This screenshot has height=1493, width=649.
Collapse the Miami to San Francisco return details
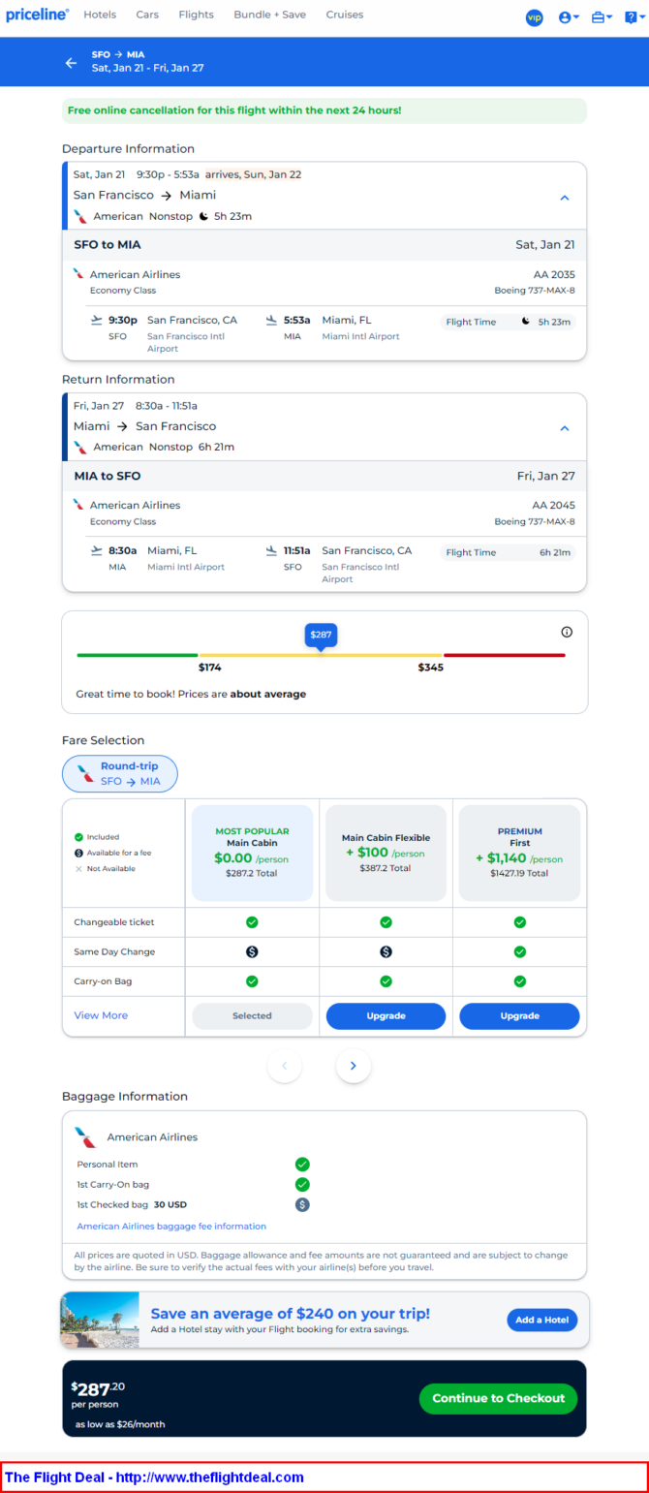coord(565,428)
